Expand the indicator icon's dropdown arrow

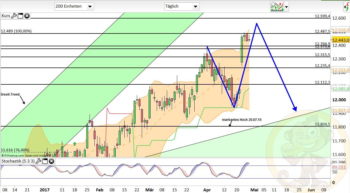(287, 7)
